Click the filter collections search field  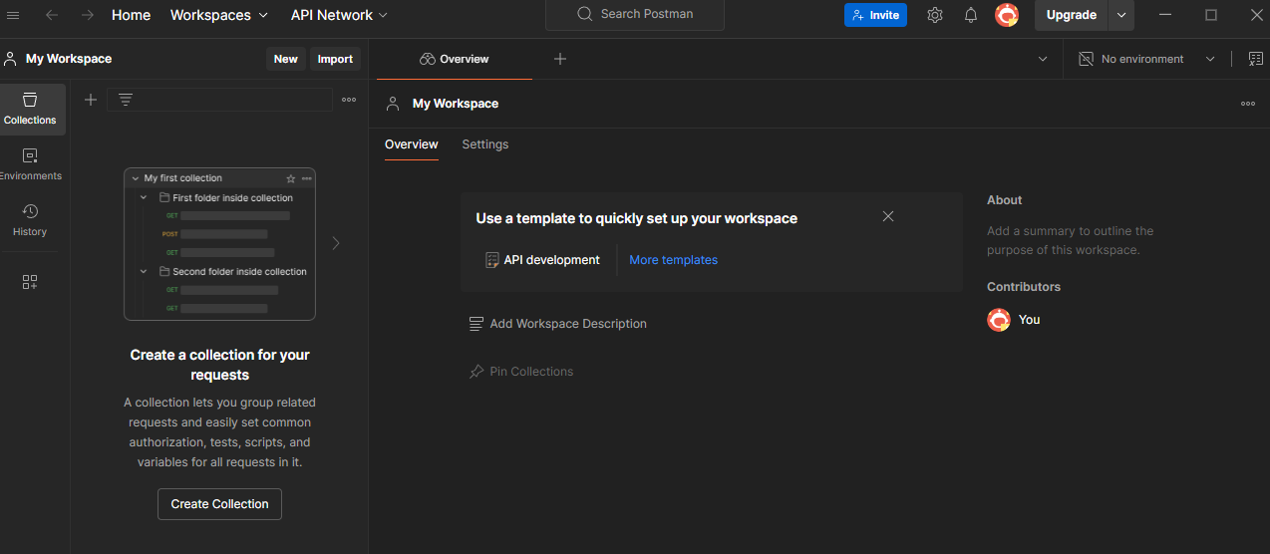coord(219,100)
